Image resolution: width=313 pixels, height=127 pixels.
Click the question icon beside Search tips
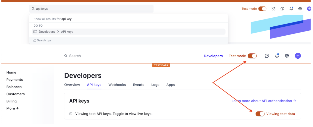pyautogui.click(x=35, y=40)
